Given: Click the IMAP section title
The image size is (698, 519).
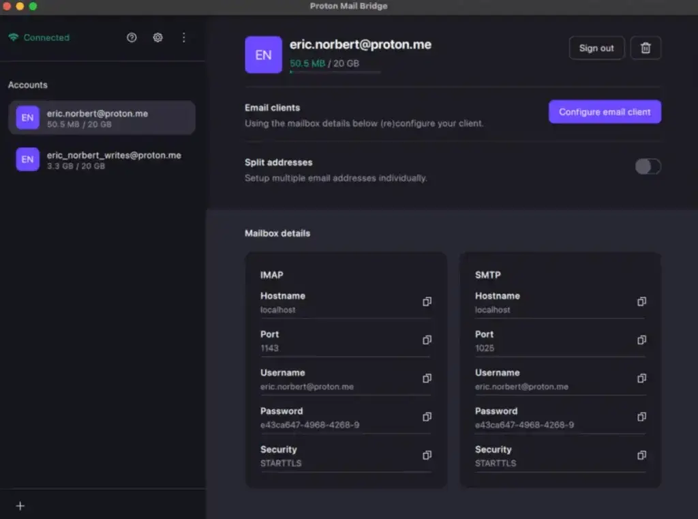Looking at the screenshot, I should click(x=271, y=275).
